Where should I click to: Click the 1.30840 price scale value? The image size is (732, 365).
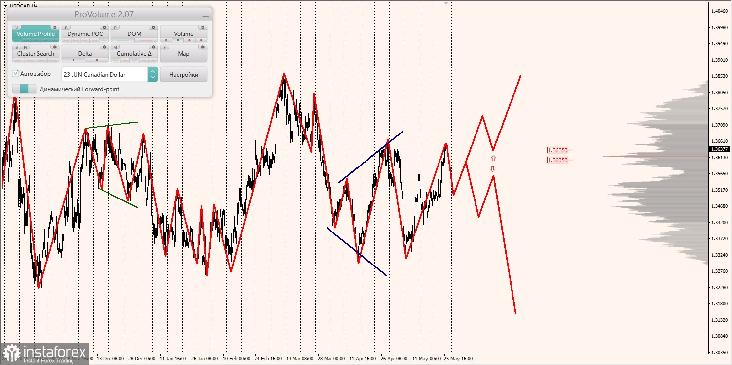pyautogui.click(x=719, y=336)
